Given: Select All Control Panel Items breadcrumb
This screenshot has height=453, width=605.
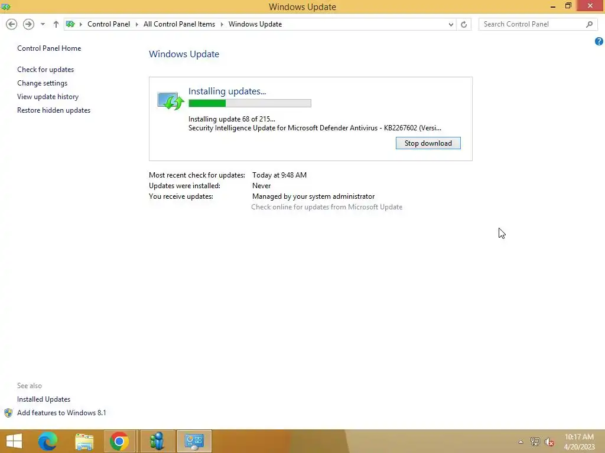Looking at the screenshot, I should click(x=179, y=24).
